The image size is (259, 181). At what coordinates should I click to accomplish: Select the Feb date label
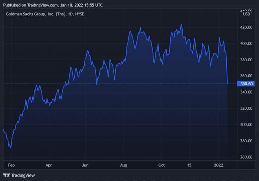click(12, 166)
